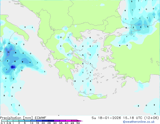Select legend color box between 20 and 25
Viewport: 160px width, 124px height.
(45, 121)
